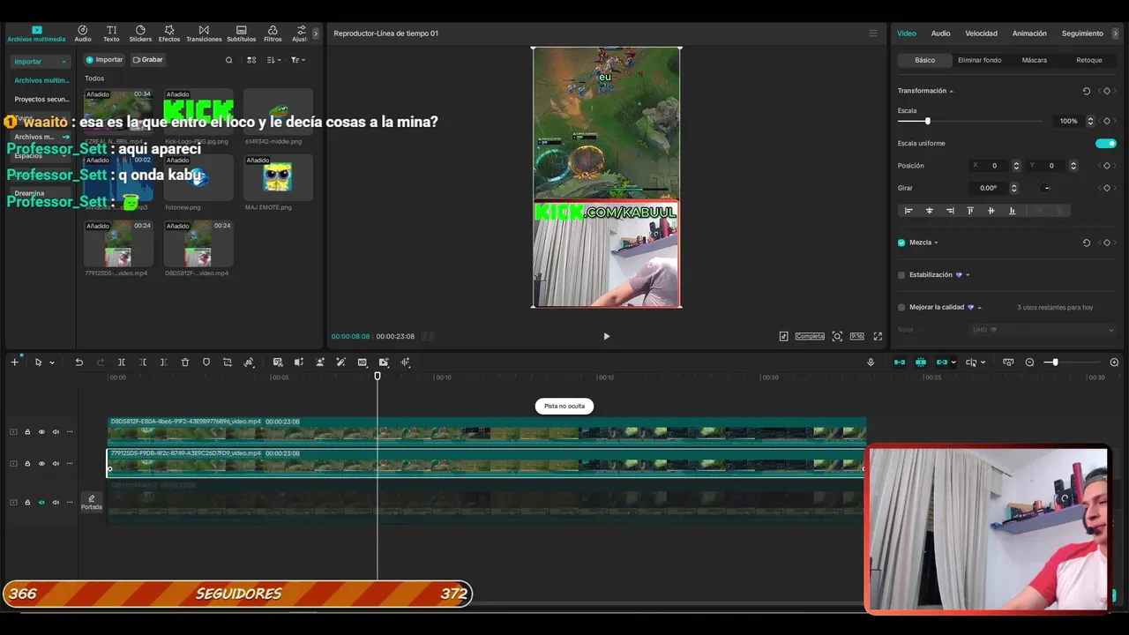Add keyframe for Escala
Viewport: 1129px width, 635px height.
[1107, 121]
